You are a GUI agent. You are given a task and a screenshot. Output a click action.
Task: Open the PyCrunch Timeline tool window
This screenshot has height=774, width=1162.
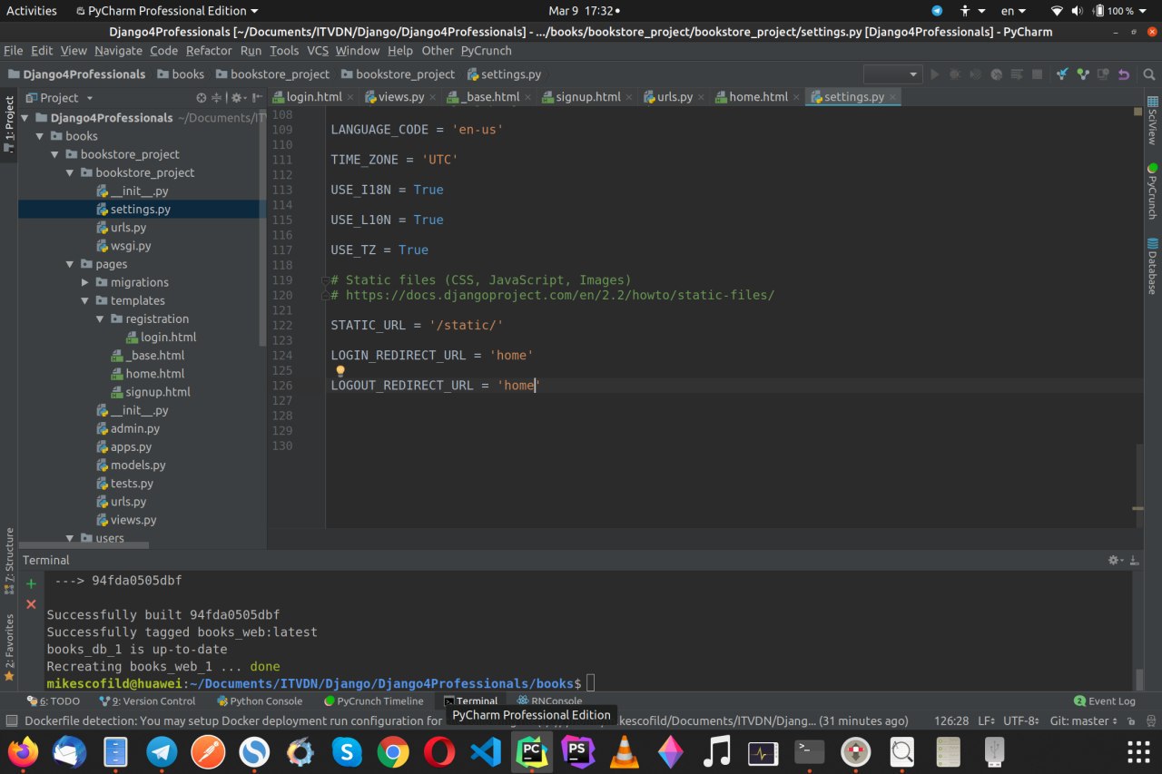(373, 701)
